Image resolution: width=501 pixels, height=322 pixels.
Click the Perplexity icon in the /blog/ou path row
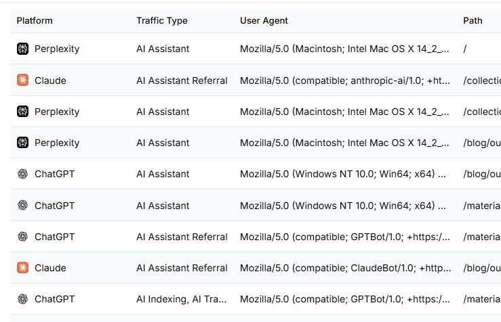pyautogui.click(x=22, y=143)
